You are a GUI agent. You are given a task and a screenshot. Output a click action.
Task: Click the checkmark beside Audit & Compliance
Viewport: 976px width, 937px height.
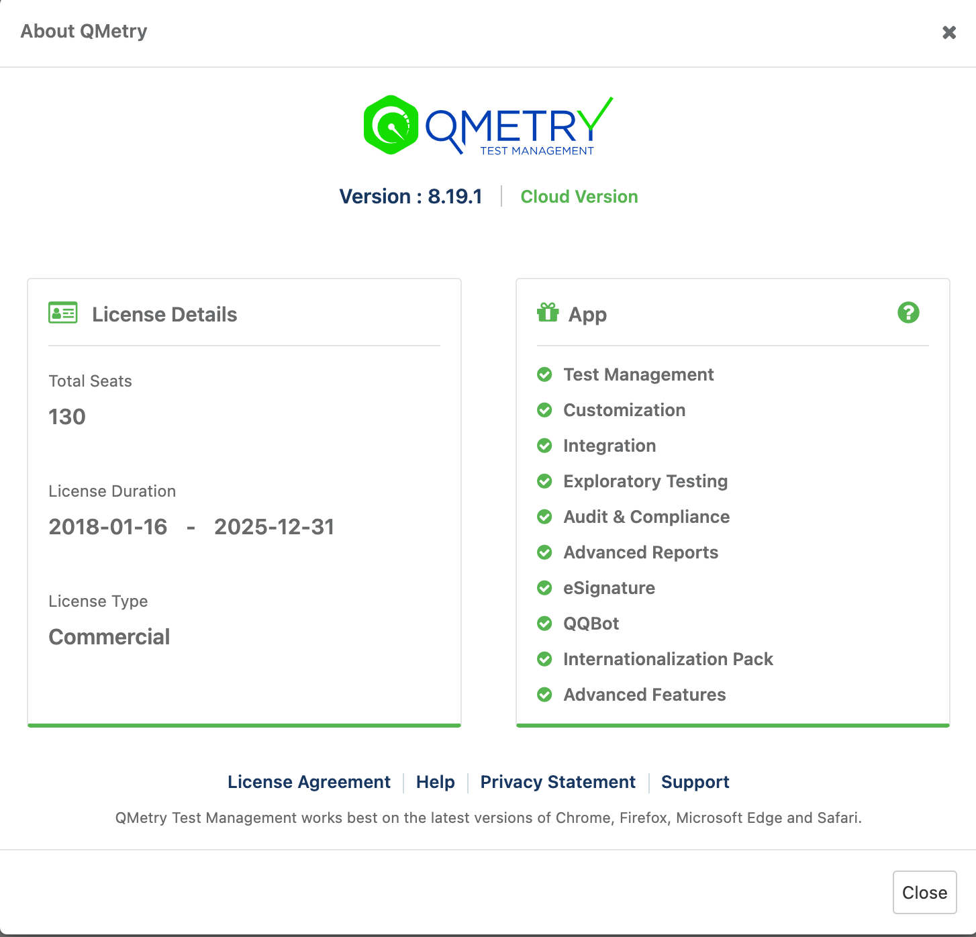tap(544, 517)
